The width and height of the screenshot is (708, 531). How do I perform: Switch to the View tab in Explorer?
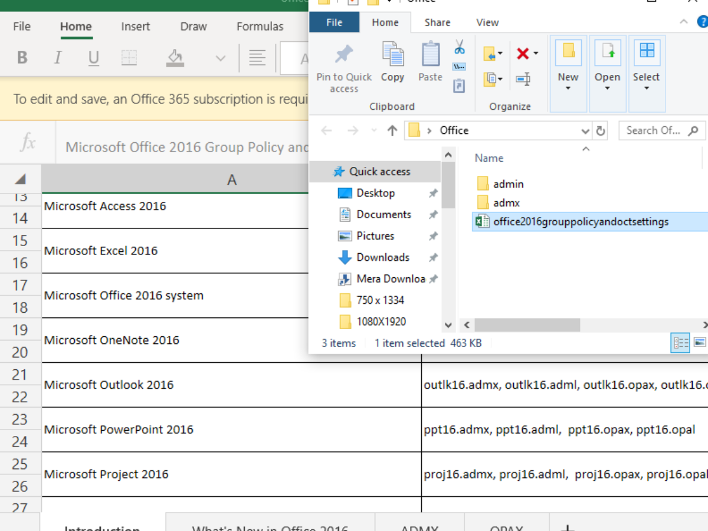[x=487, y=22]
